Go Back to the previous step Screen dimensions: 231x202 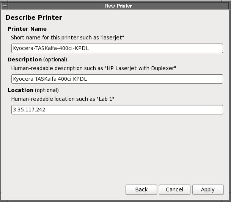coord(141,189)
